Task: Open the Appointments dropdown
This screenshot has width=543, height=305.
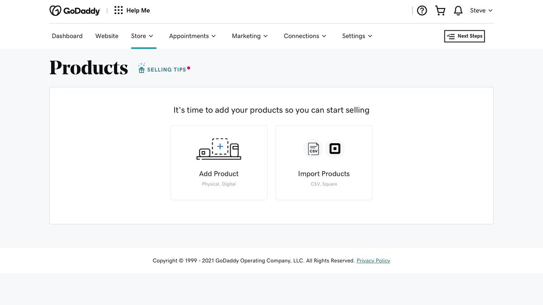Action: [193, 36]
